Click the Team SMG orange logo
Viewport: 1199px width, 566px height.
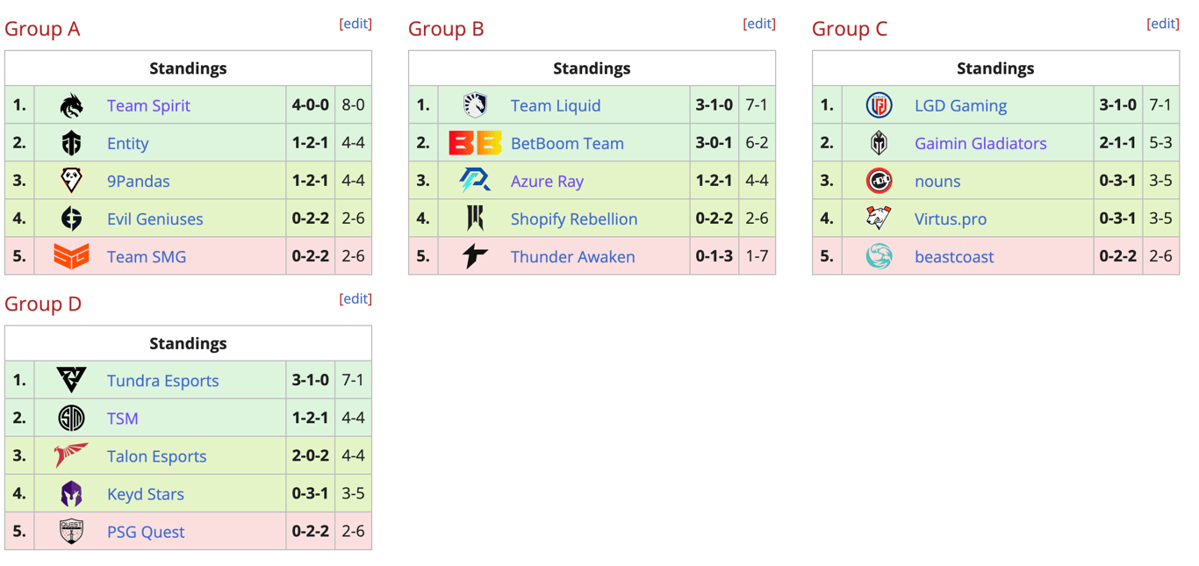pyautogui.click(x=71, y=256)
